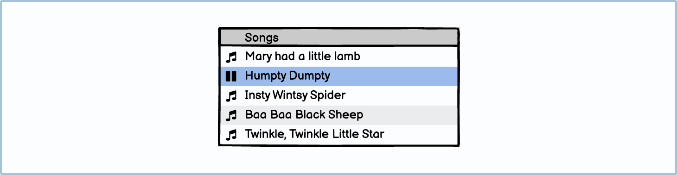Image resolution: width=677 pixels, height=175 pixels.
Task: Click the music note icon for Baa Baa Black Sheep
Action: [231, 115]
